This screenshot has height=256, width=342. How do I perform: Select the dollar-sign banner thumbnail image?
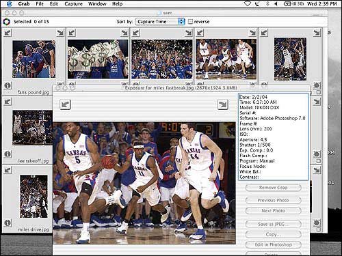point(98,59)
